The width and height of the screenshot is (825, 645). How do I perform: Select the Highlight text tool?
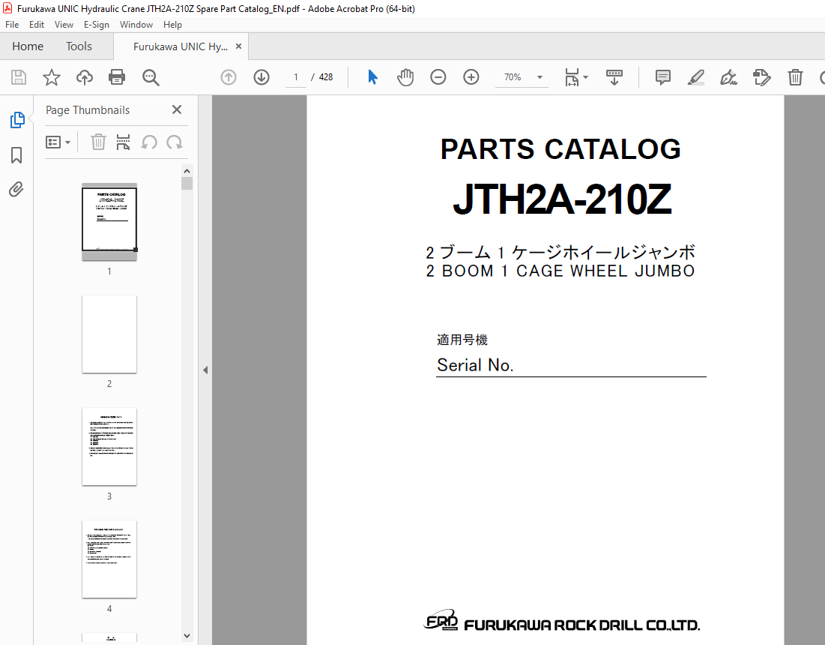pyautogui.click(x=695, y=77)
